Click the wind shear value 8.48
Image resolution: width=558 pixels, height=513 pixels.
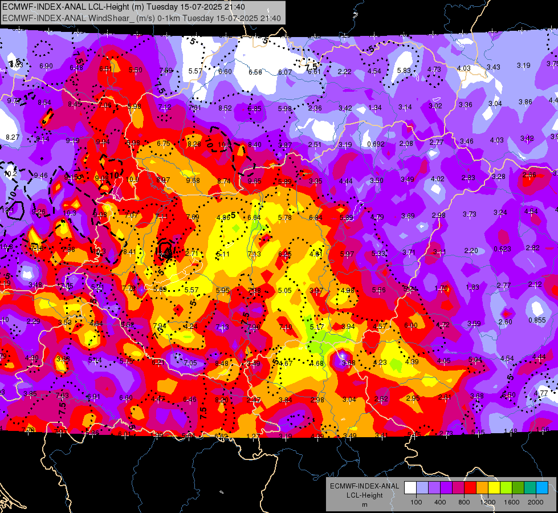point(222,363)
